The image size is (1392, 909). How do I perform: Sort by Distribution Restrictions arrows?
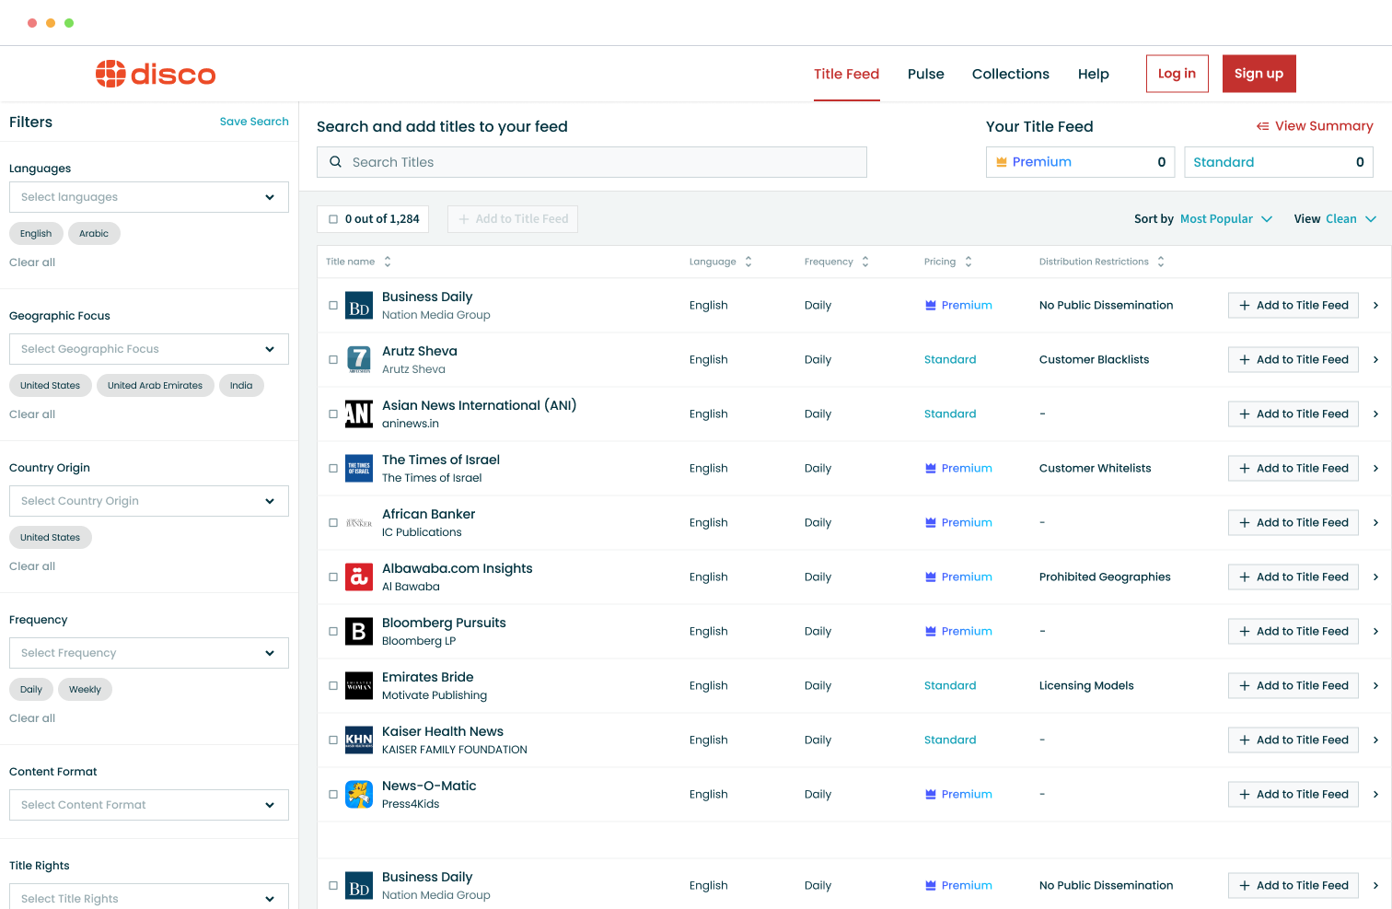click(x=1161, y=262)
